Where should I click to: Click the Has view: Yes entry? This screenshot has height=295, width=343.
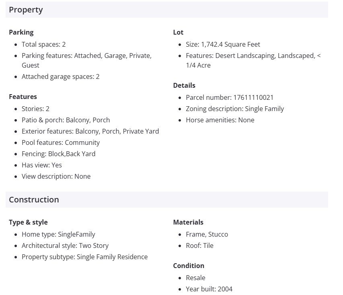tap(41, 165)
